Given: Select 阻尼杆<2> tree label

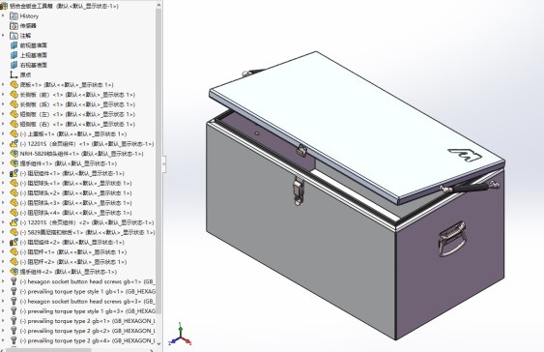Looking at the screenshot, I should pyautogui.click(x=73, y=262).
